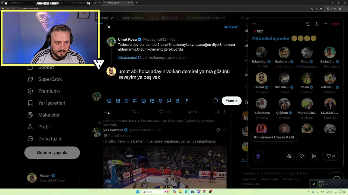This screenshot has height=195, width=348.
Task: Click Gönderi yayınla button
Action: point(52,153)
